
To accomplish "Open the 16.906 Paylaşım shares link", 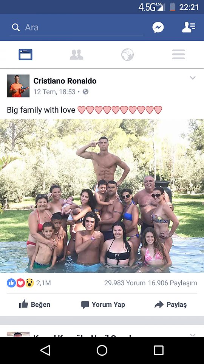I will [173, 283].
